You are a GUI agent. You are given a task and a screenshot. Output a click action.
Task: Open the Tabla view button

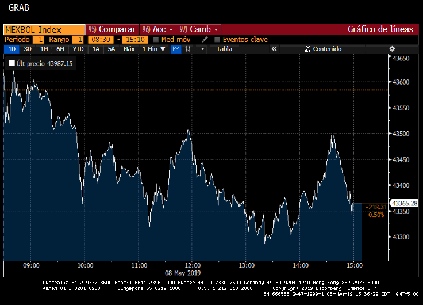tap(224, 49)
